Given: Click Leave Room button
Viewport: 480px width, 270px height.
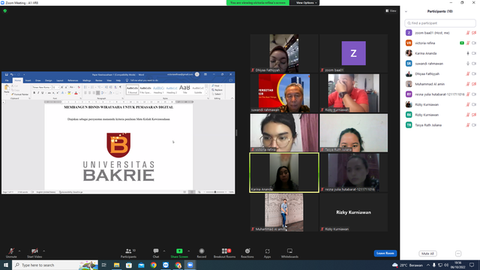Looking at the screenshot, I should click(x=385, y=253).
